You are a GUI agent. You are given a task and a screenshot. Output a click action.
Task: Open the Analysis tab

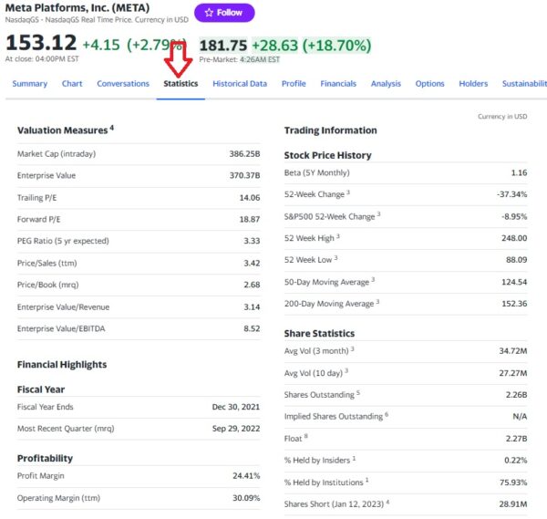pyautogui.click(x=386, y=84)
